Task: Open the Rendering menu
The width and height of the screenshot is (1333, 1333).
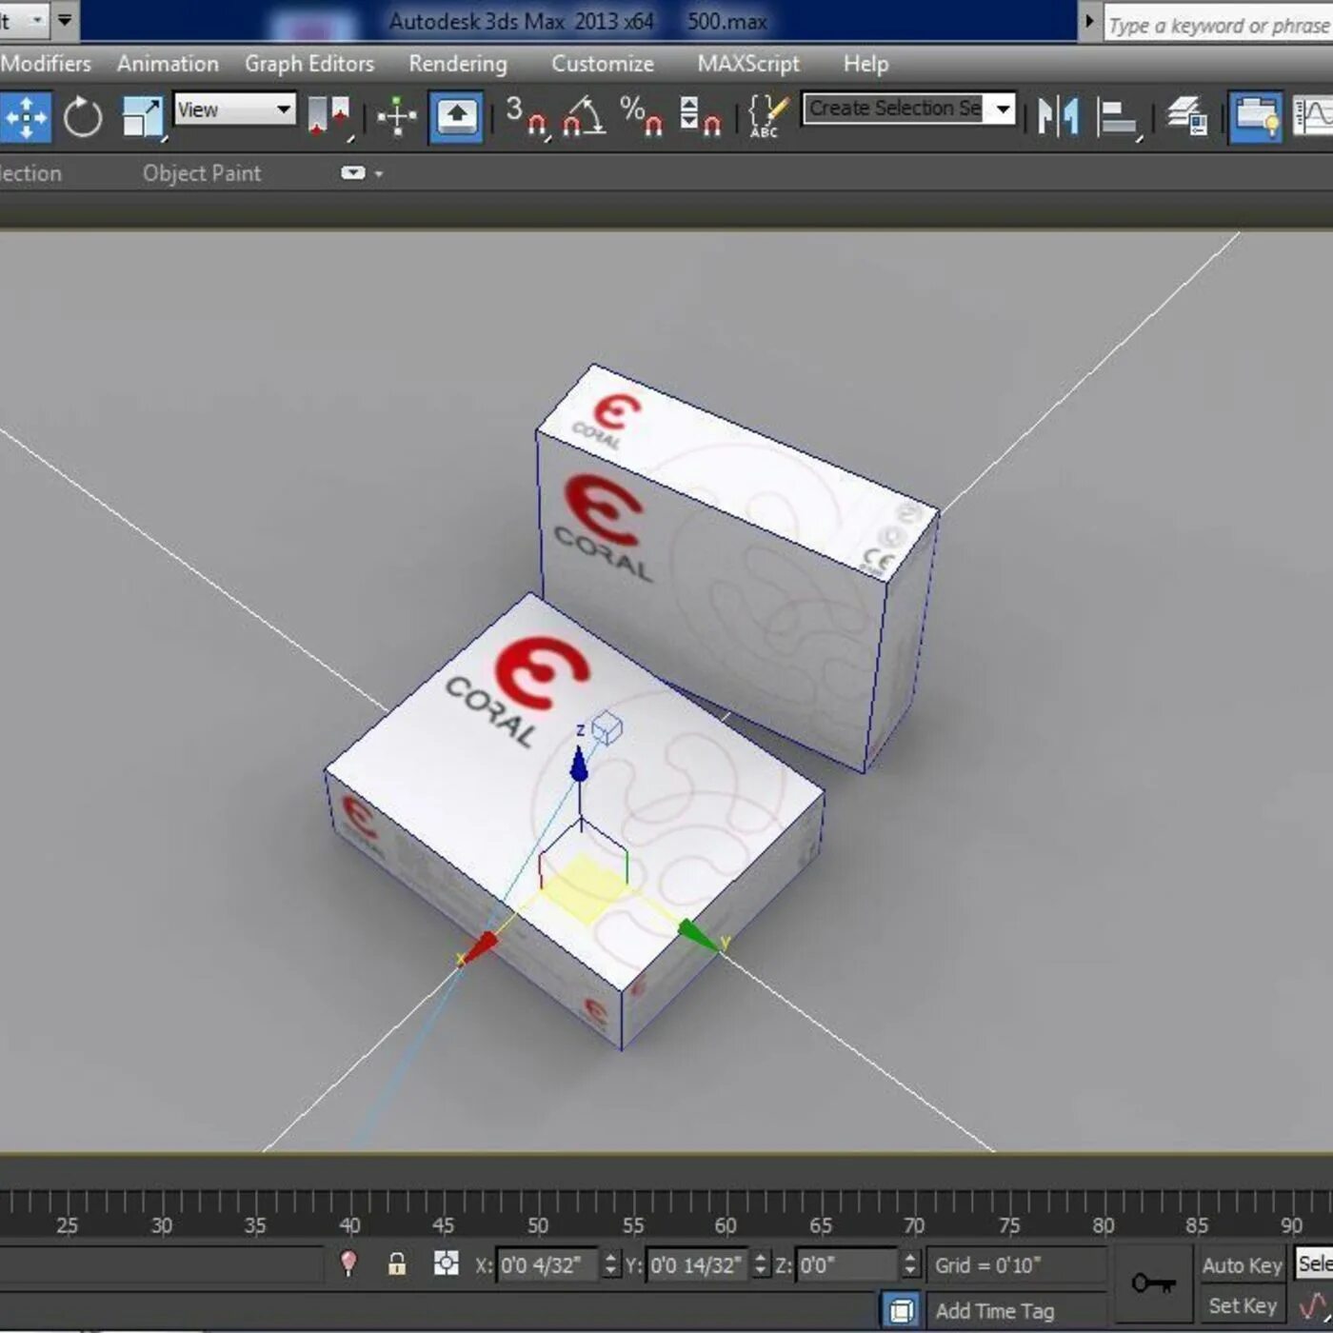Action: pos(458,64)
